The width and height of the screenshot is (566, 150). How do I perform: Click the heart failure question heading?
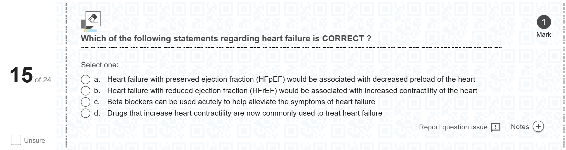[x=226, y=39]
